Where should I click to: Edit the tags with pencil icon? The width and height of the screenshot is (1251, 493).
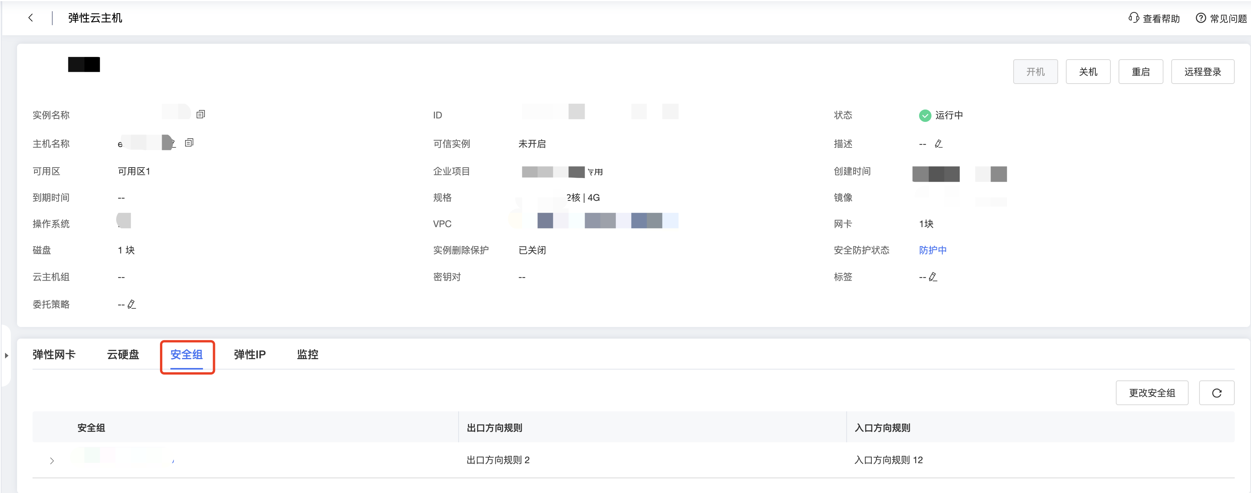pyautogui.click(x=933, y=277)
